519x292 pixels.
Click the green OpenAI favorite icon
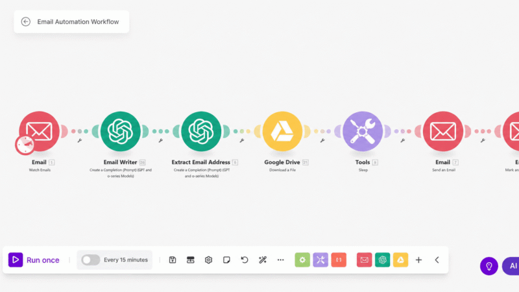[382, 260]
